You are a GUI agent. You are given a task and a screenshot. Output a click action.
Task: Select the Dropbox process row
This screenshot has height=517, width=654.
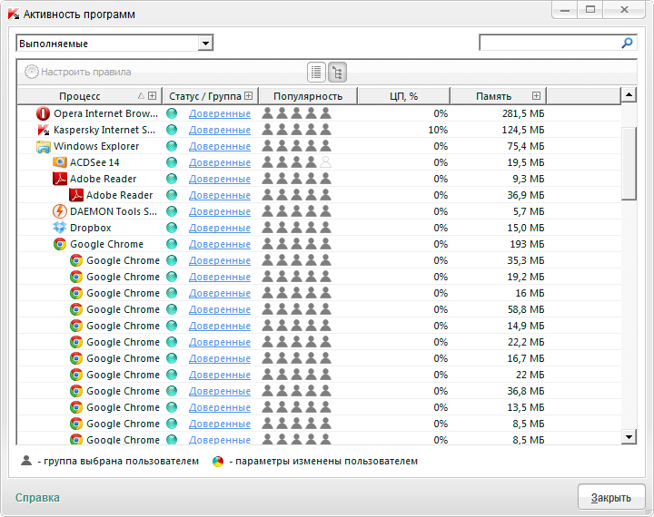point(319,228)
